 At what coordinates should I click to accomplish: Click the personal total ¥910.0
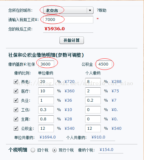pos(98,137)
